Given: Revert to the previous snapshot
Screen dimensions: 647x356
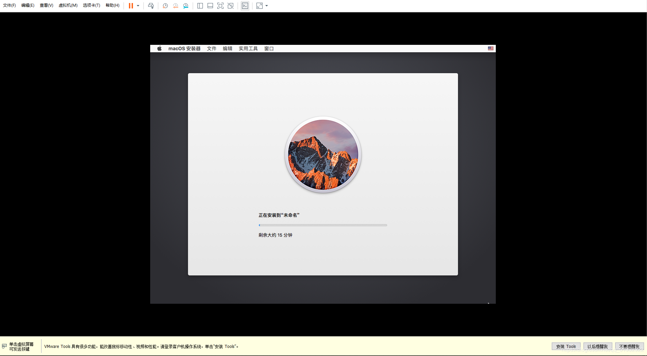Looking at the screenshot, I should (x=176, y=6).
